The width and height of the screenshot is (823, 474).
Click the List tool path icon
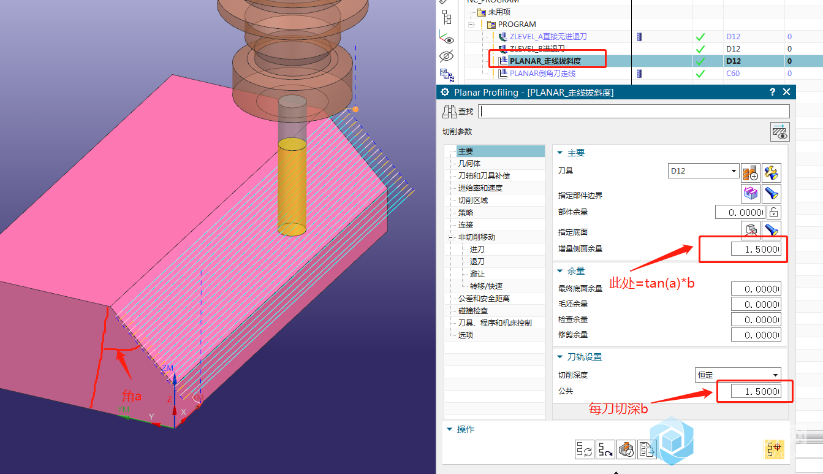(646, 449)
